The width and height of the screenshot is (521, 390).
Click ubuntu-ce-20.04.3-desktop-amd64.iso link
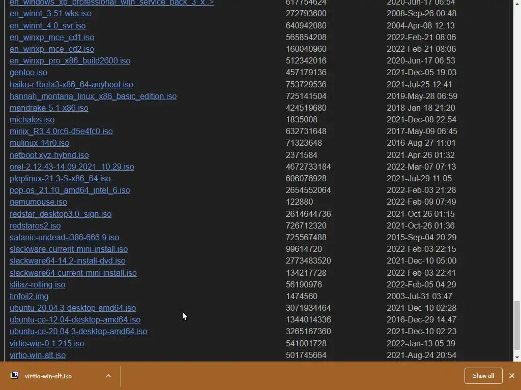click(78, 331)
